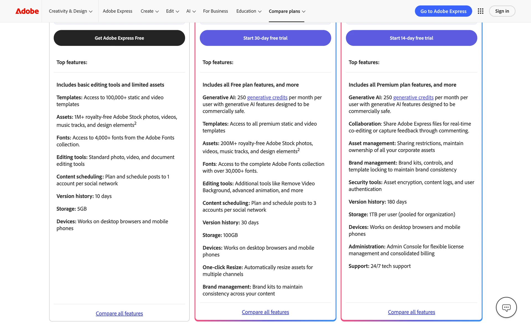The height and width of the screenshot is (332, 531).
Task: Start the 14-day free trial
Action: pyautogui.click(x=411, y=38)
